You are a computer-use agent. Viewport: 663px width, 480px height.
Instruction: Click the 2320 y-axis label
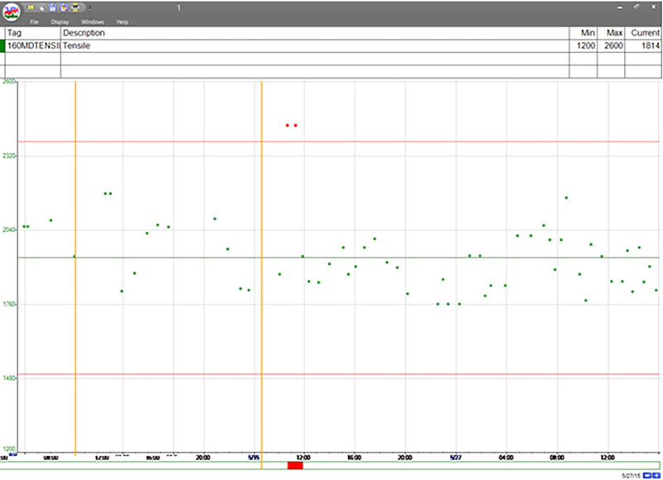pyautogui.click(x=8, y=156)
